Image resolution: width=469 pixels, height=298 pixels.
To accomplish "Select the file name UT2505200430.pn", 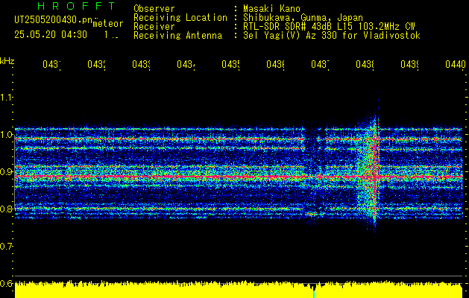I will point(54,20).
